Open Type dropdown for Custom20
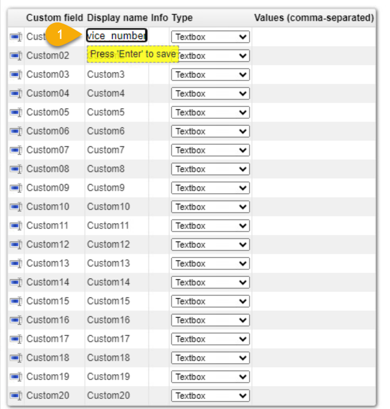The image size is (390, 409). tap(210, 395)
